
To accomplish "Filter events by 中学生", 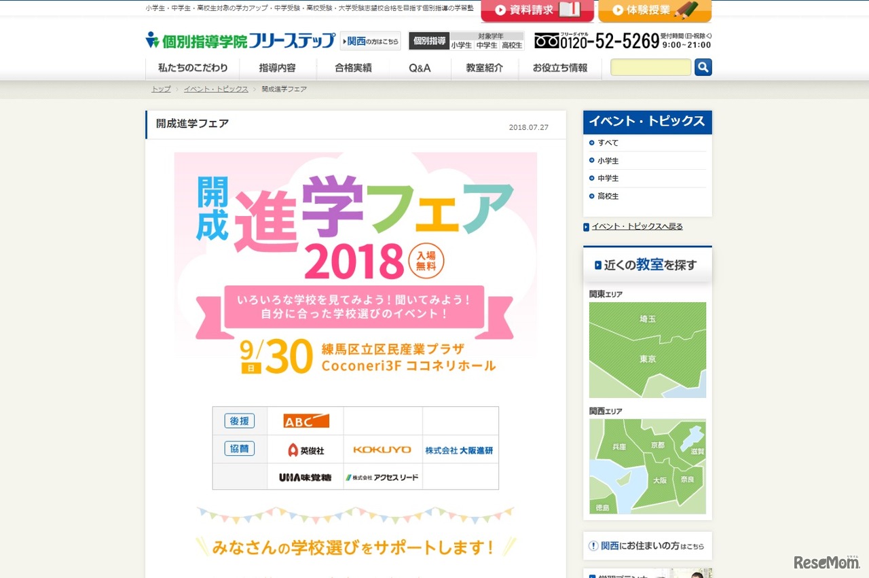I will pos(608,178).
